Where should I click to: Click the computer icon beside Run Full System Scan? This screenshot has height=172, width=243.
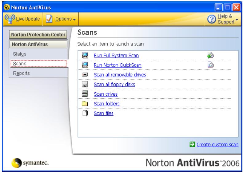tap(85, 55)
